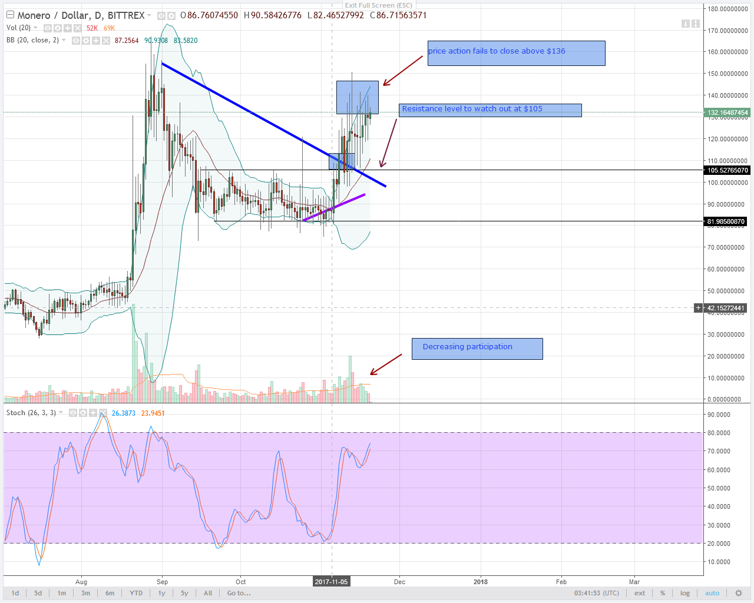Click BB upper band value 90.9308

pos(156,41)
